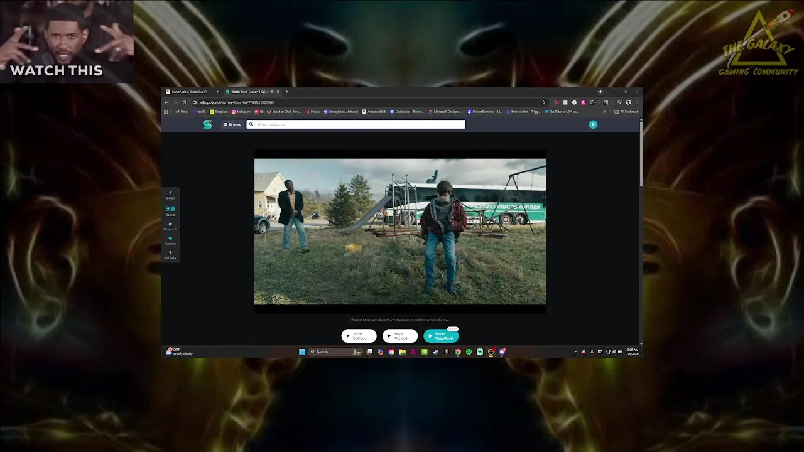Viewport: 804px width, 452px height.
Task: Bookmark this page with the star icon
Action: [x=543, y=102]
